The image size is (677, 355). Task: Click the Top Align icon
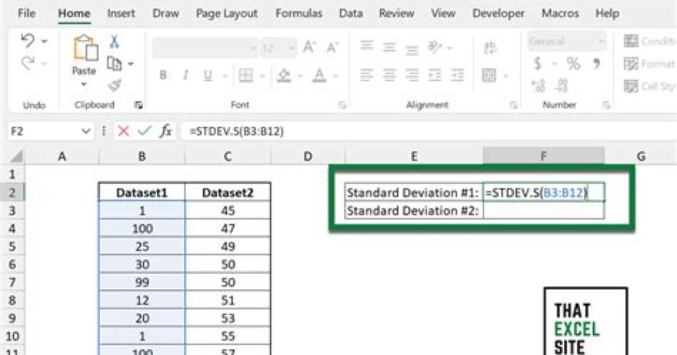(367, 45)
